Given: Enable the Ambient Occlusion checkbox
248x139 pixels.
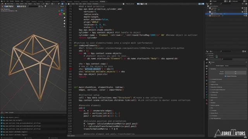Looking at the screenshot, I should pyautogui.click(x=211, y=79).
